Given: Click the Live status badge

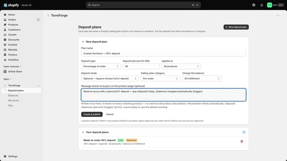Looking at the screenshot, I should click(x=121, y=140).
